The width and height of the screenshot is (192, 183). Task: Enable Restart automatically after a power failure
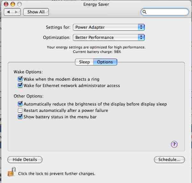[x=20, y=110]
